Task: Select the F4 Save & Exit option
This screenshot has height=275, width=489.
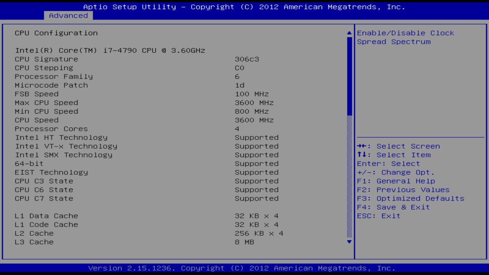Action: tap(394, 207)
